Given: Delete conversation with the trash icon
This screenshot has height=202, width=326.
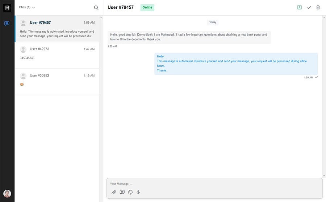Looking at the screenshot, I should coord(318,7).
